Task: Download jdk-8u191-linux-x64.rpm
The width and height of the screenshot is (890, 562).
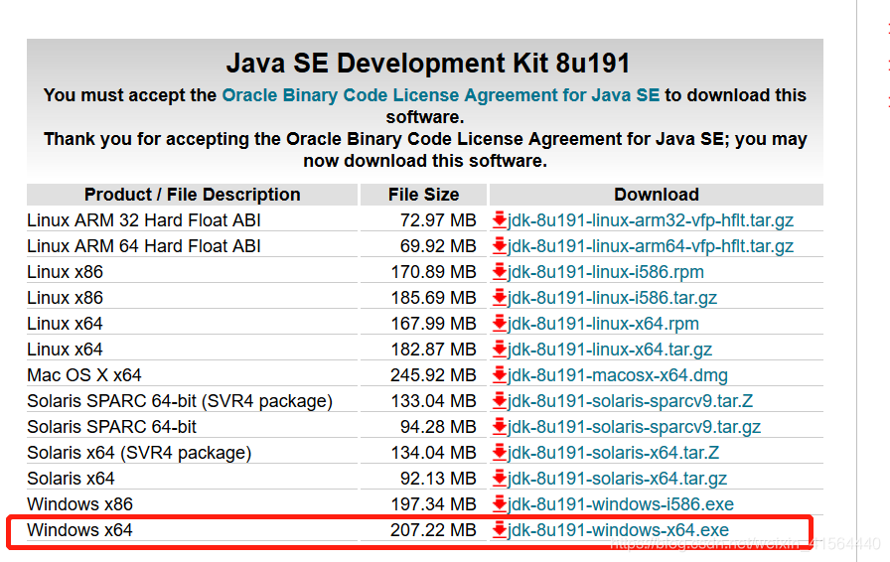Action: [603, 324]
